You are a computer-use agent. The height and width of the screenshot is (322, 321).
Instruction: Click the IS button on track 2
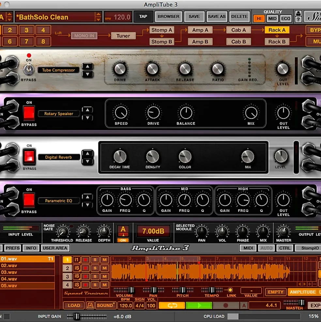[76, 268]
